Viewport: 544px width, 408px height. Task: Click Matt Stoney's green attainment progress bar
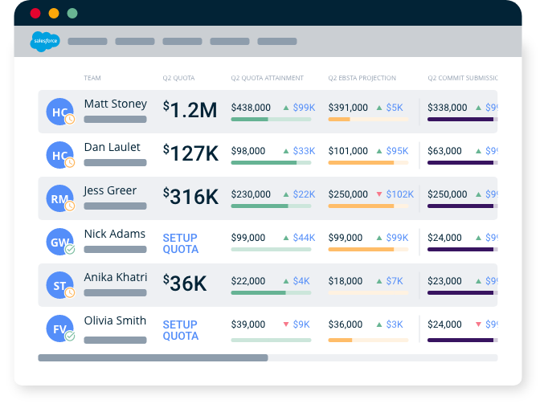[x=250, y=119]
